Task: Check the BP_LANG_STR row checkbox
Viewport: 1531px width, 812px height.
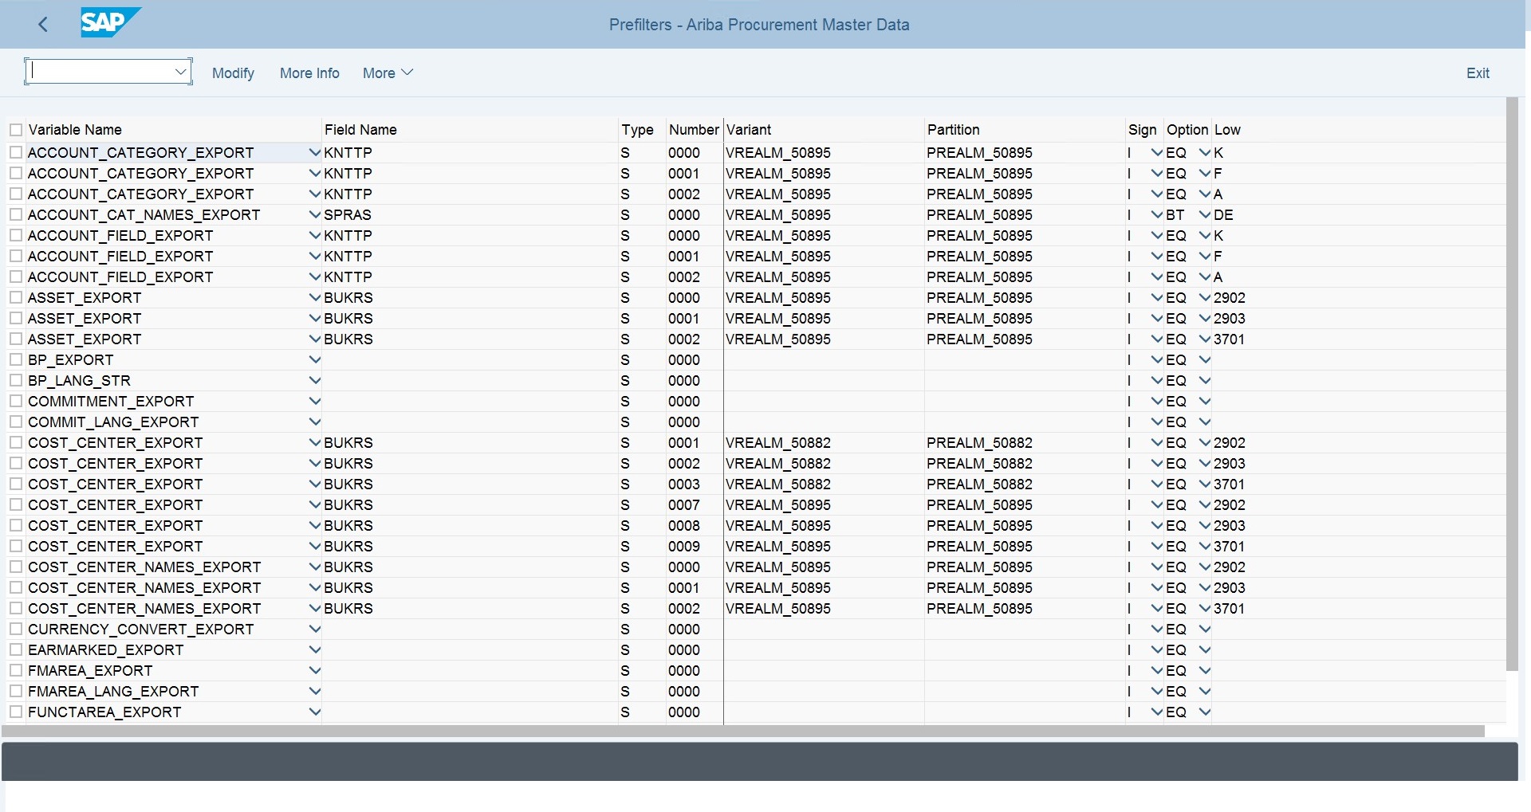Action: click(16, 380)
